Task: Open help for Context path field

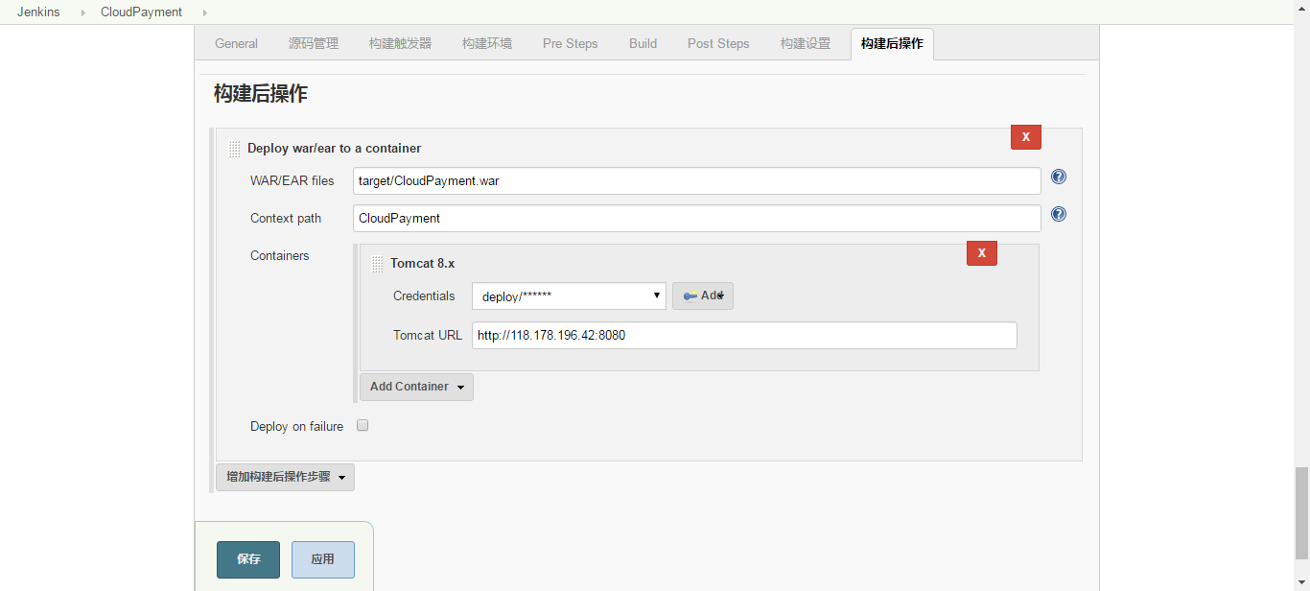Action: click(1059, 214)
